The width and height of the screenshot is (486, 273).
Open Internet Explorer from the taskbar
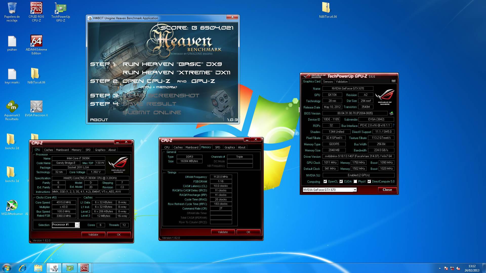point(23,268)
